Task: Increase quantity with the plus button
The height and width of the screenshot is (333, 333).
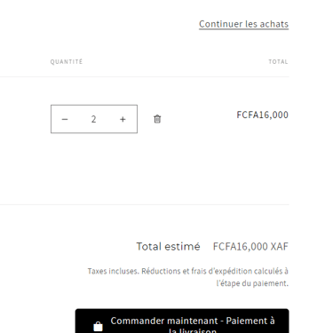Action: [x=123, y=119]
